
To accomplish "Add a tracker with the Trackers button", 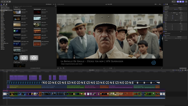I will [x=180, y=40].
